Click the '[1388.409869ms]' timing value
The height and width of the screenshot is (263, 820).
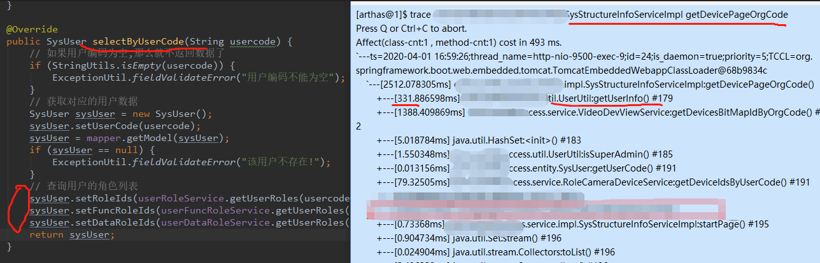(430, 112)
